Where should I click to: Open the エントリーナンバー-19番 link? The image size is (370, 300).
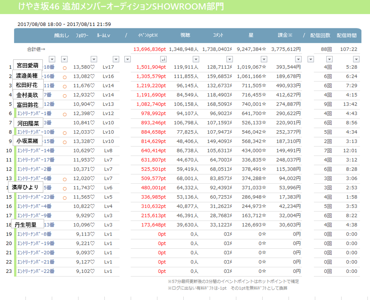coord(36,243)
